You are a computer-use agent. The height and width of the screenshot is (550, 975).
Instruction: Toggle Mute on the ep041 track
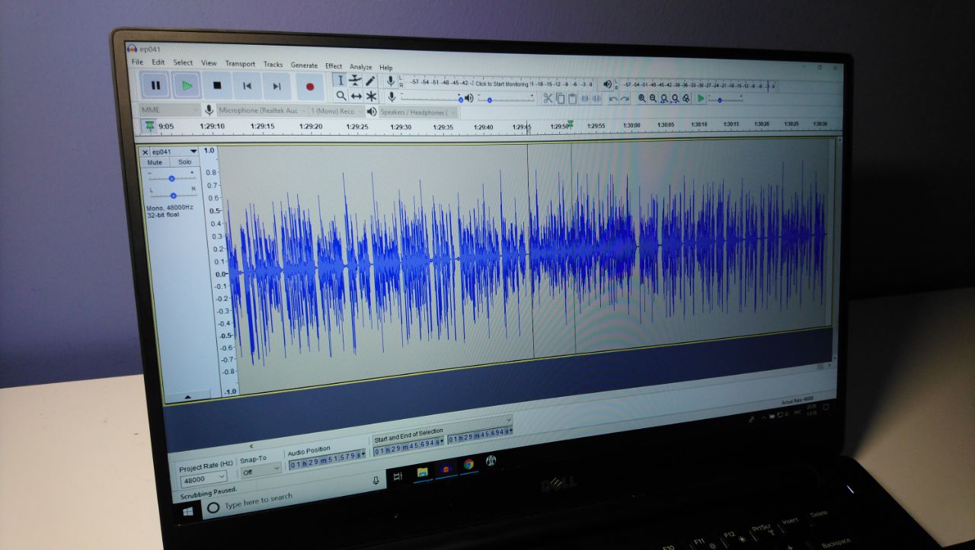(x=155, y=162)
